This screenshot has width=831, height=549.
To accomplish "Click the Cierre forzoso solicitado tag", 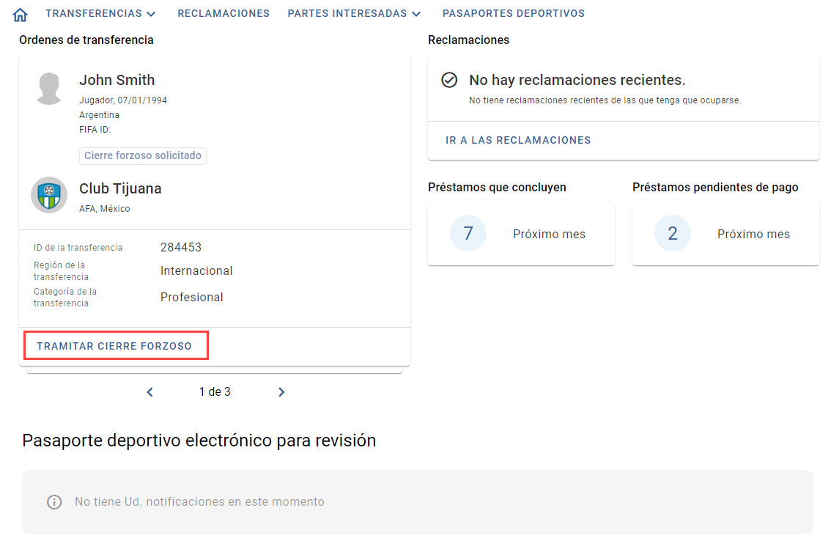I will pos(143,156).
